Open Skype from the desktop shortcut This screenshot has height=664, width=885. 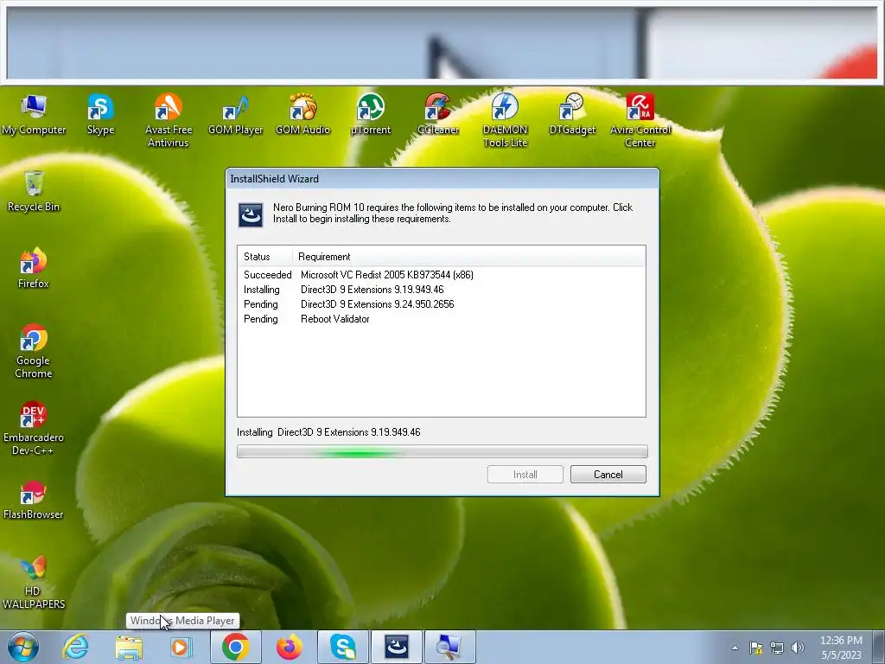point(100,115)
